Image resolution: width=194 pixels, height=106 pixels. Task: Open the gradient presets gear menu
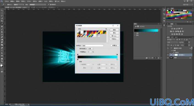(x=106, y=29)
